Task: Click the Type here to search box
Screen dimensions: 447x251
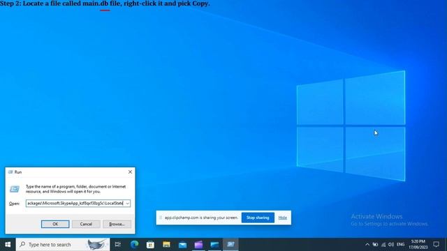Action: pyautogui.click(x=63, y=245)
